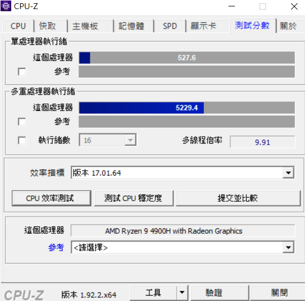305x301 pixels.
Task: Start CPU 效率測試 benchmark
Action: (x=51, y=198)
